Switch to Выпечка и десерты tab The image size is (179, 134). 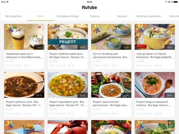[x=149, y=16]
